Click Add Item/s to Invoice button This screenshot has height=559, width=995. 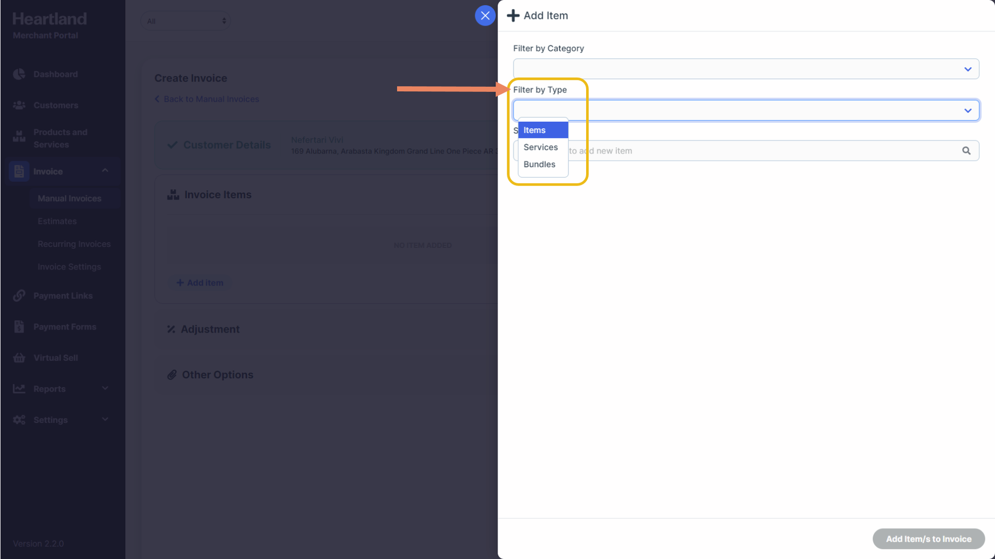(x=928, y=539)
